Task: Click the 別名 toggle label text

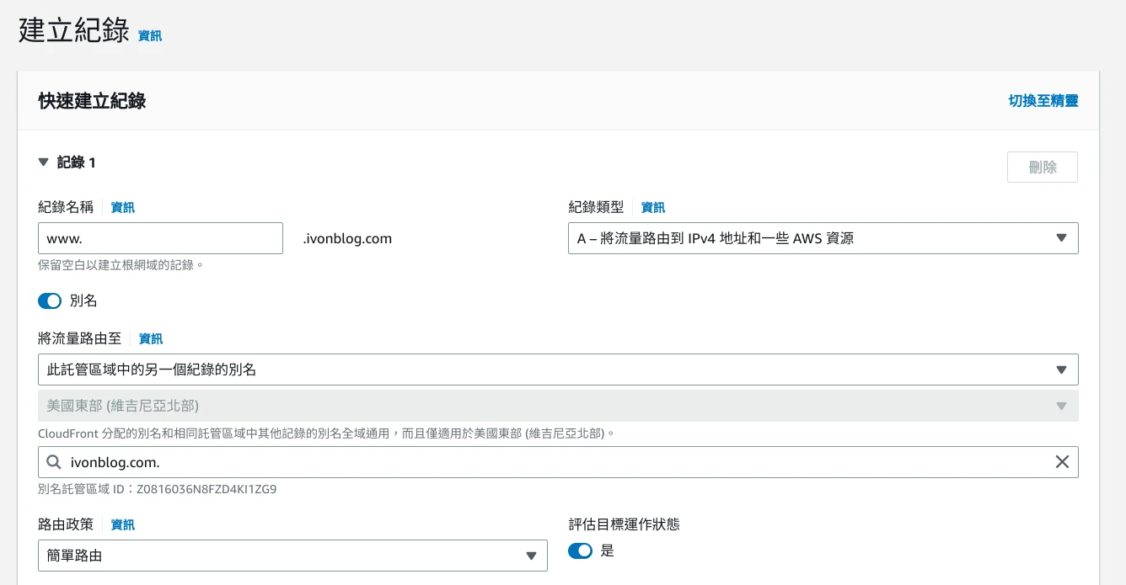Action: pyautogui.click(x=83, y=300)
